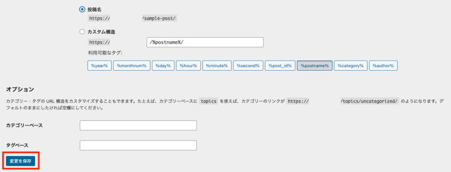The image size is (451, 172).
Task: Select the 投稿名 radio button
Action: point(82,10)
